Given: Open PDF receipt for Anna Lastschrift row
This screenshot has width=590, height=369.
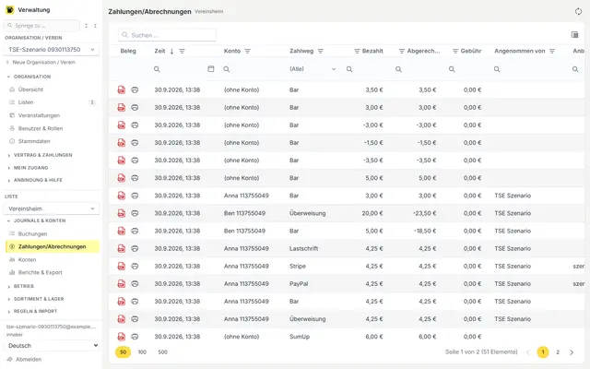Looking at the screenshot, I should [121, 248].
